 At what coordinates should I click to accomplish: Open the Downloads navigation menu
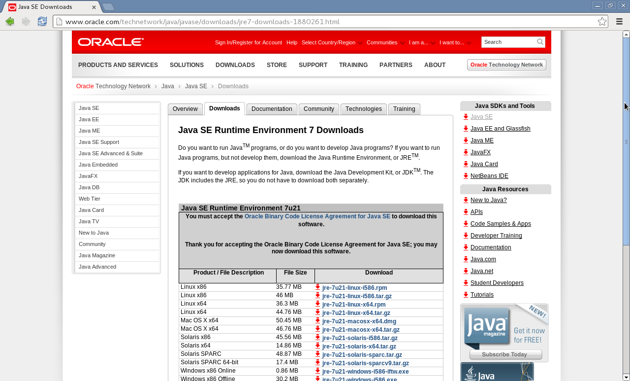click(235, 65)
